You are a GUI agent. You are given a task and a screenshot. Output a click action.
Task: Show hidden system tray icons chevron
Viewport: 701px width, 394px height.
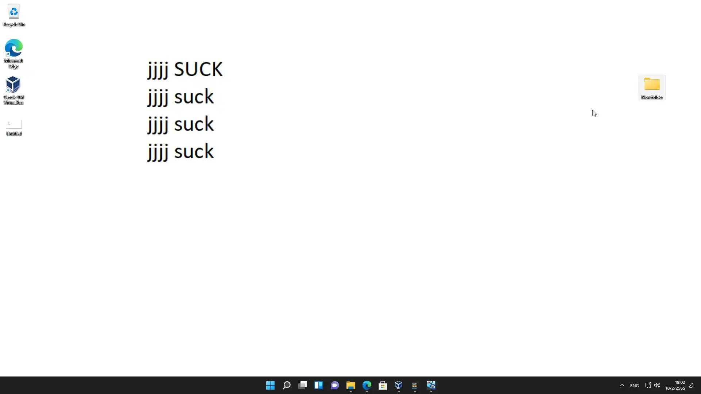coord(622,385)
